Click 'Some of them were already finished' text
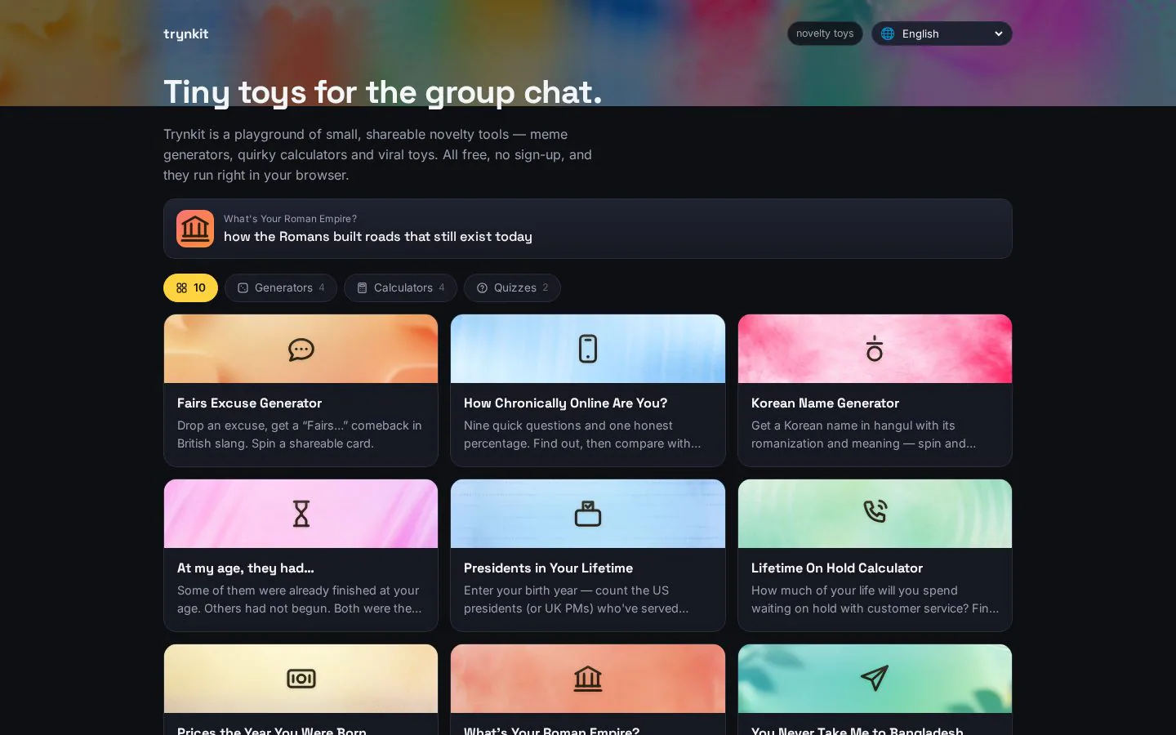The height and width of the screenshot is (735, 1176). (300, 599)
